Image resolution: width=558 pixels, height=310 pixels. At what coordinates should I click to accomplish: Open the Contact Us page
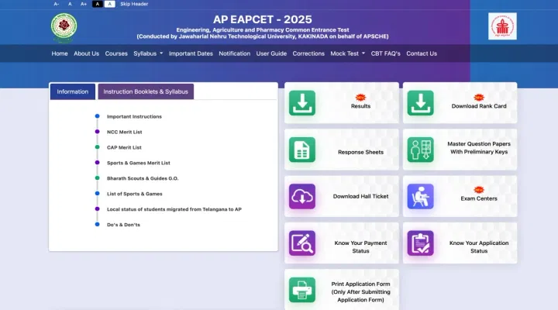tap(422, 53)
